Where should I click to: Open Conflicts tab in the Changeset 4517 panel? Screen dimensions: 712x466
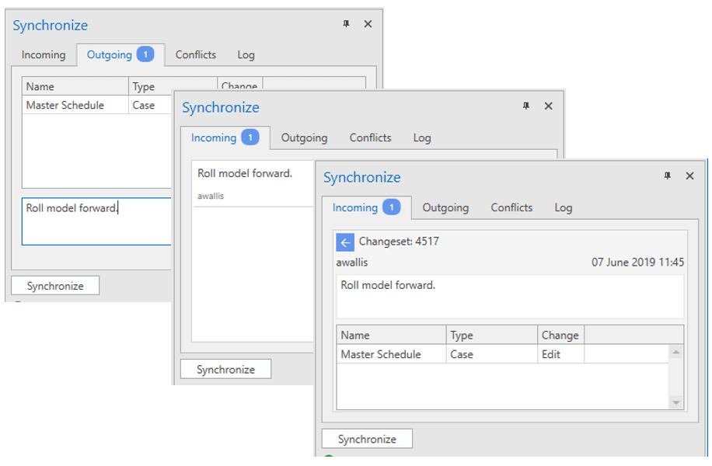pos(511,208)
